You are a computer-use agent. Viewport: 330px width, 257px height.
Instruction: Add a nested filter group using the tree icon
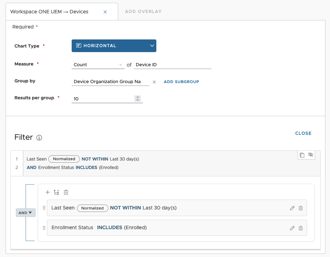coord(56,192)
